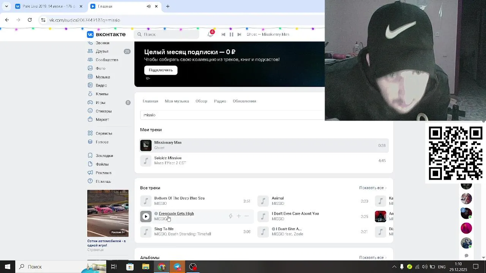Open Видео in left sidebar

[101, 85]
